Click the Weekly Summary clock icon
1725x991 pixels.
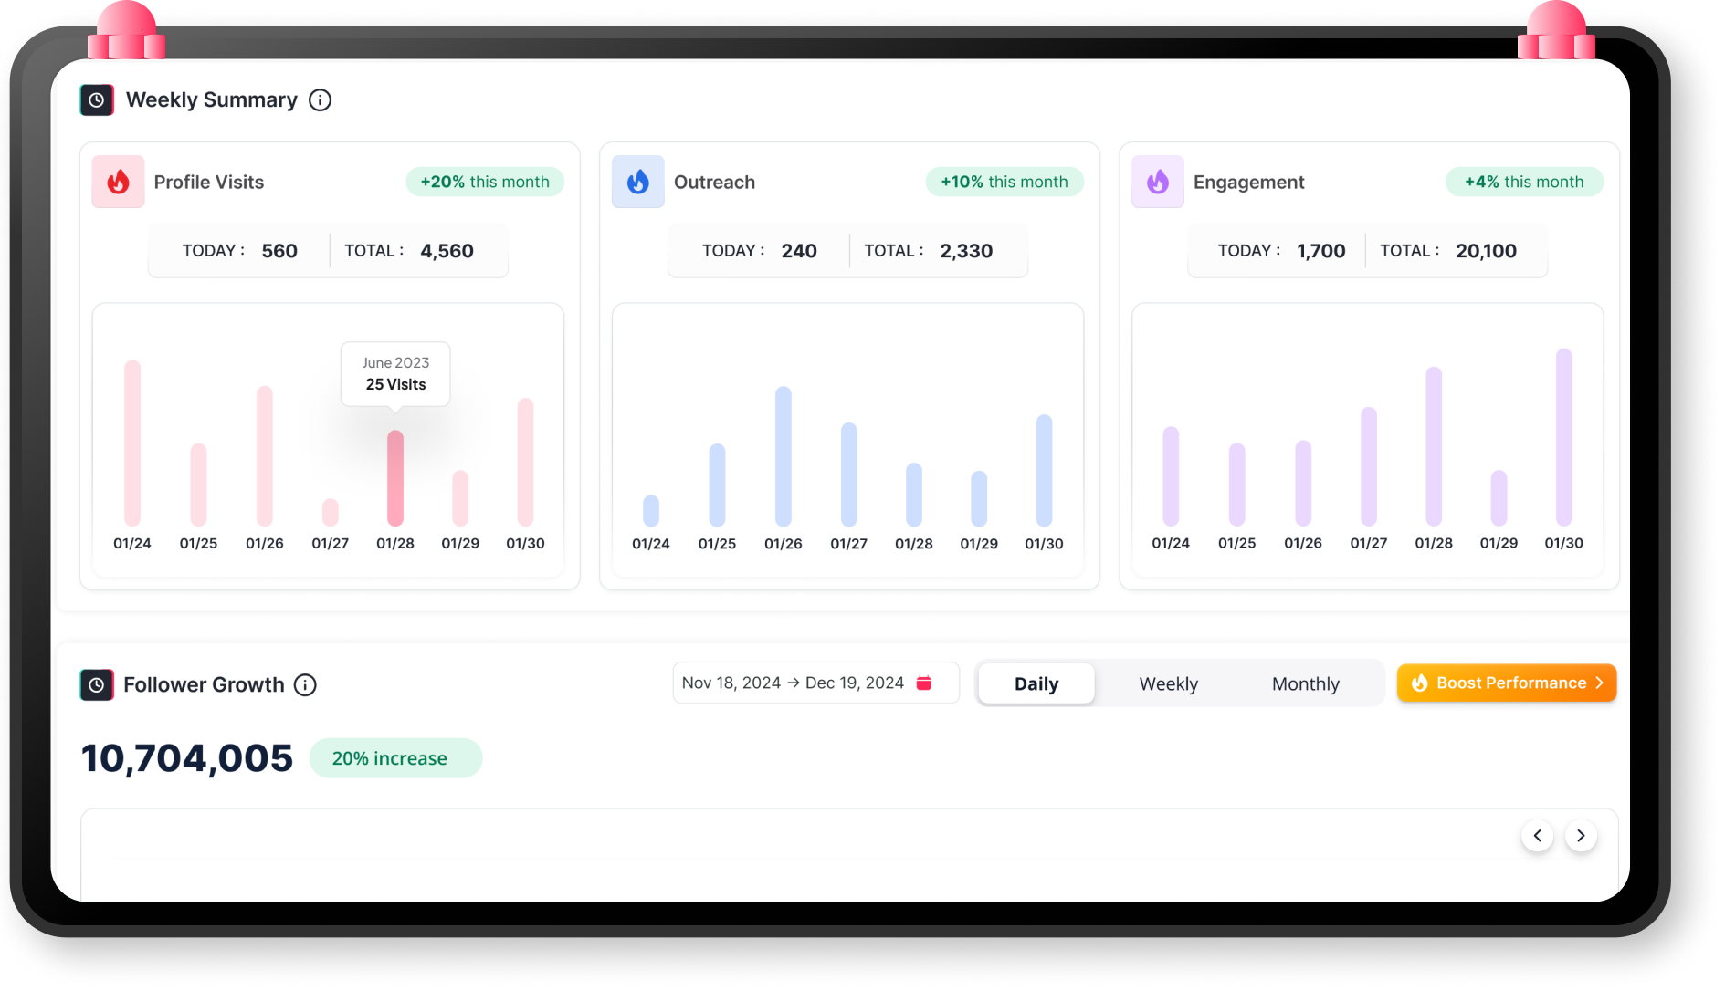(x=97, y=100)
